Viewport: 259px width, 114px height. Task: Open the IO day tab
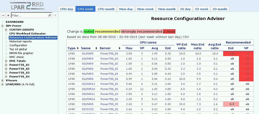click(185, 9)
